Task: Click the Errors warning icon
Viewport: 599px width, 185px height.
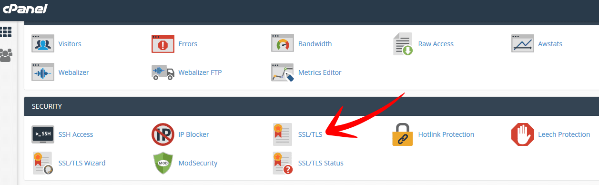Action: pyautogui.click(x=163, y=44)
